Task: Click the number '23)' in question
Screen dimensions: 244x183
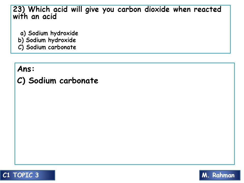Action: (19, 9)
